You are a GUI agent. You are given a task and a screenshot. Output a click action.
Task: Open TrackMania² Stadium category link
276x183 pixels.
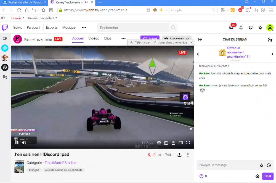(x=61, y=163)
